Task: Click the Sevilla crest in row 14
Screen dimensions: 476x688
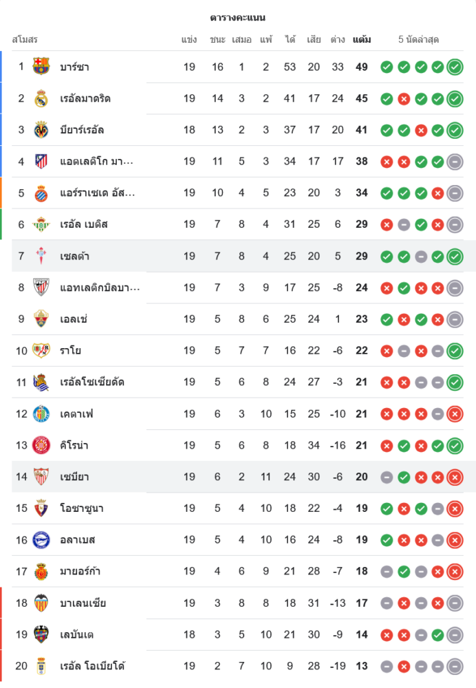Action: point(41,477)
